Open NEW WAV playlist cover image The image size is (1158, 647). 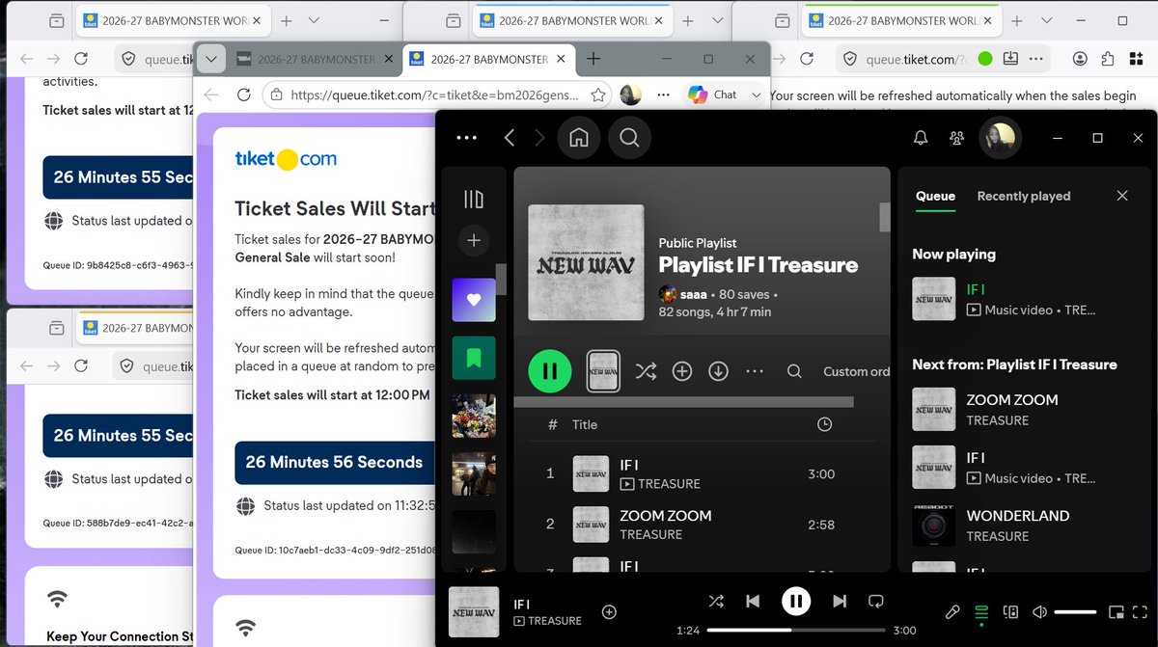tap(586, 263)
